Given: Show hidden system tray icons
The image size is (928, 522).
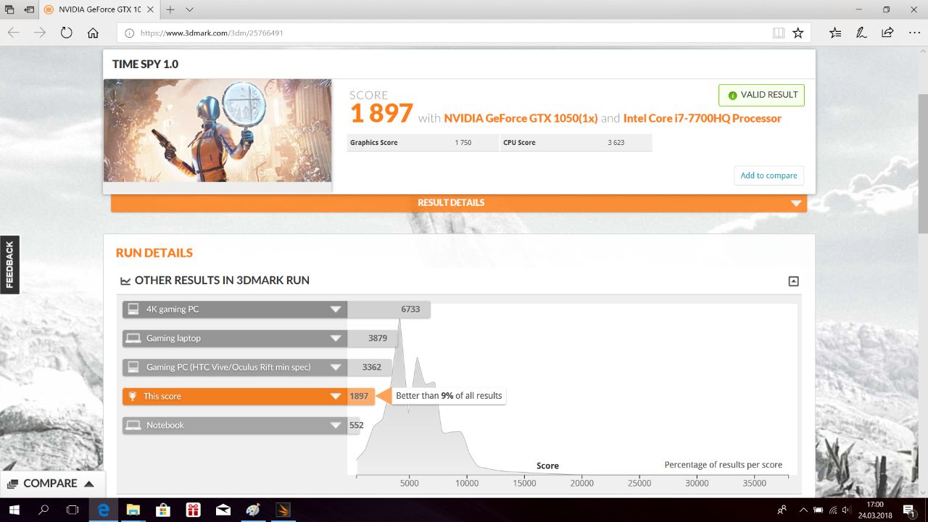Looking at the screenshot, I should 803,510.
